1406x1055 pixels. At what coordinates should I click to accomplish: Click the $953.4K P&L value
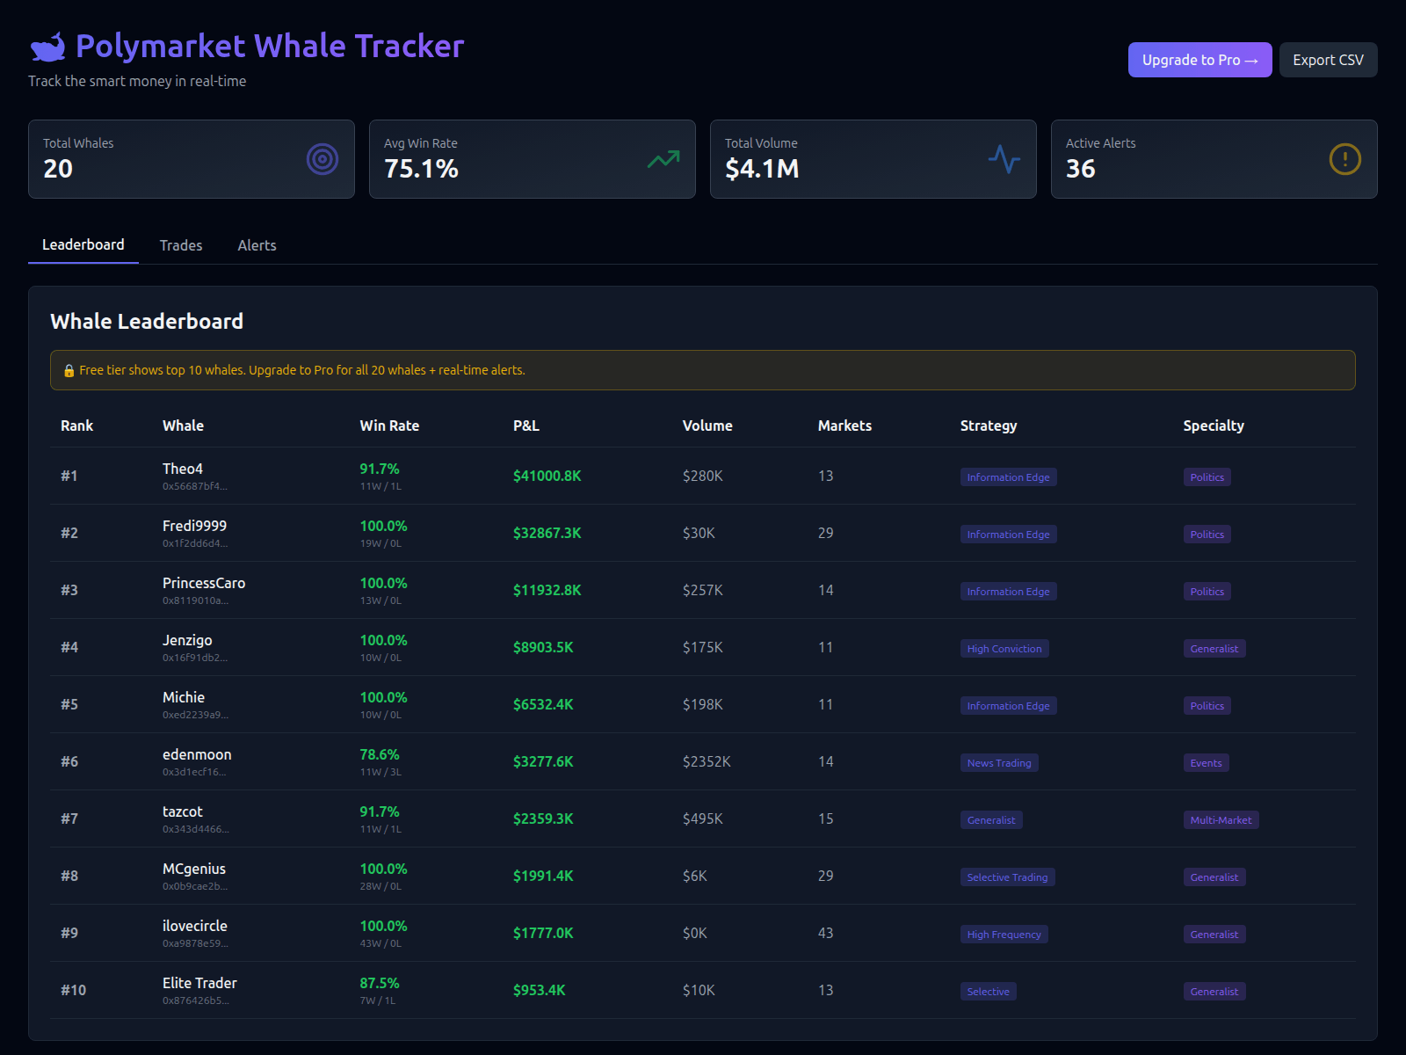pos(540,990)
